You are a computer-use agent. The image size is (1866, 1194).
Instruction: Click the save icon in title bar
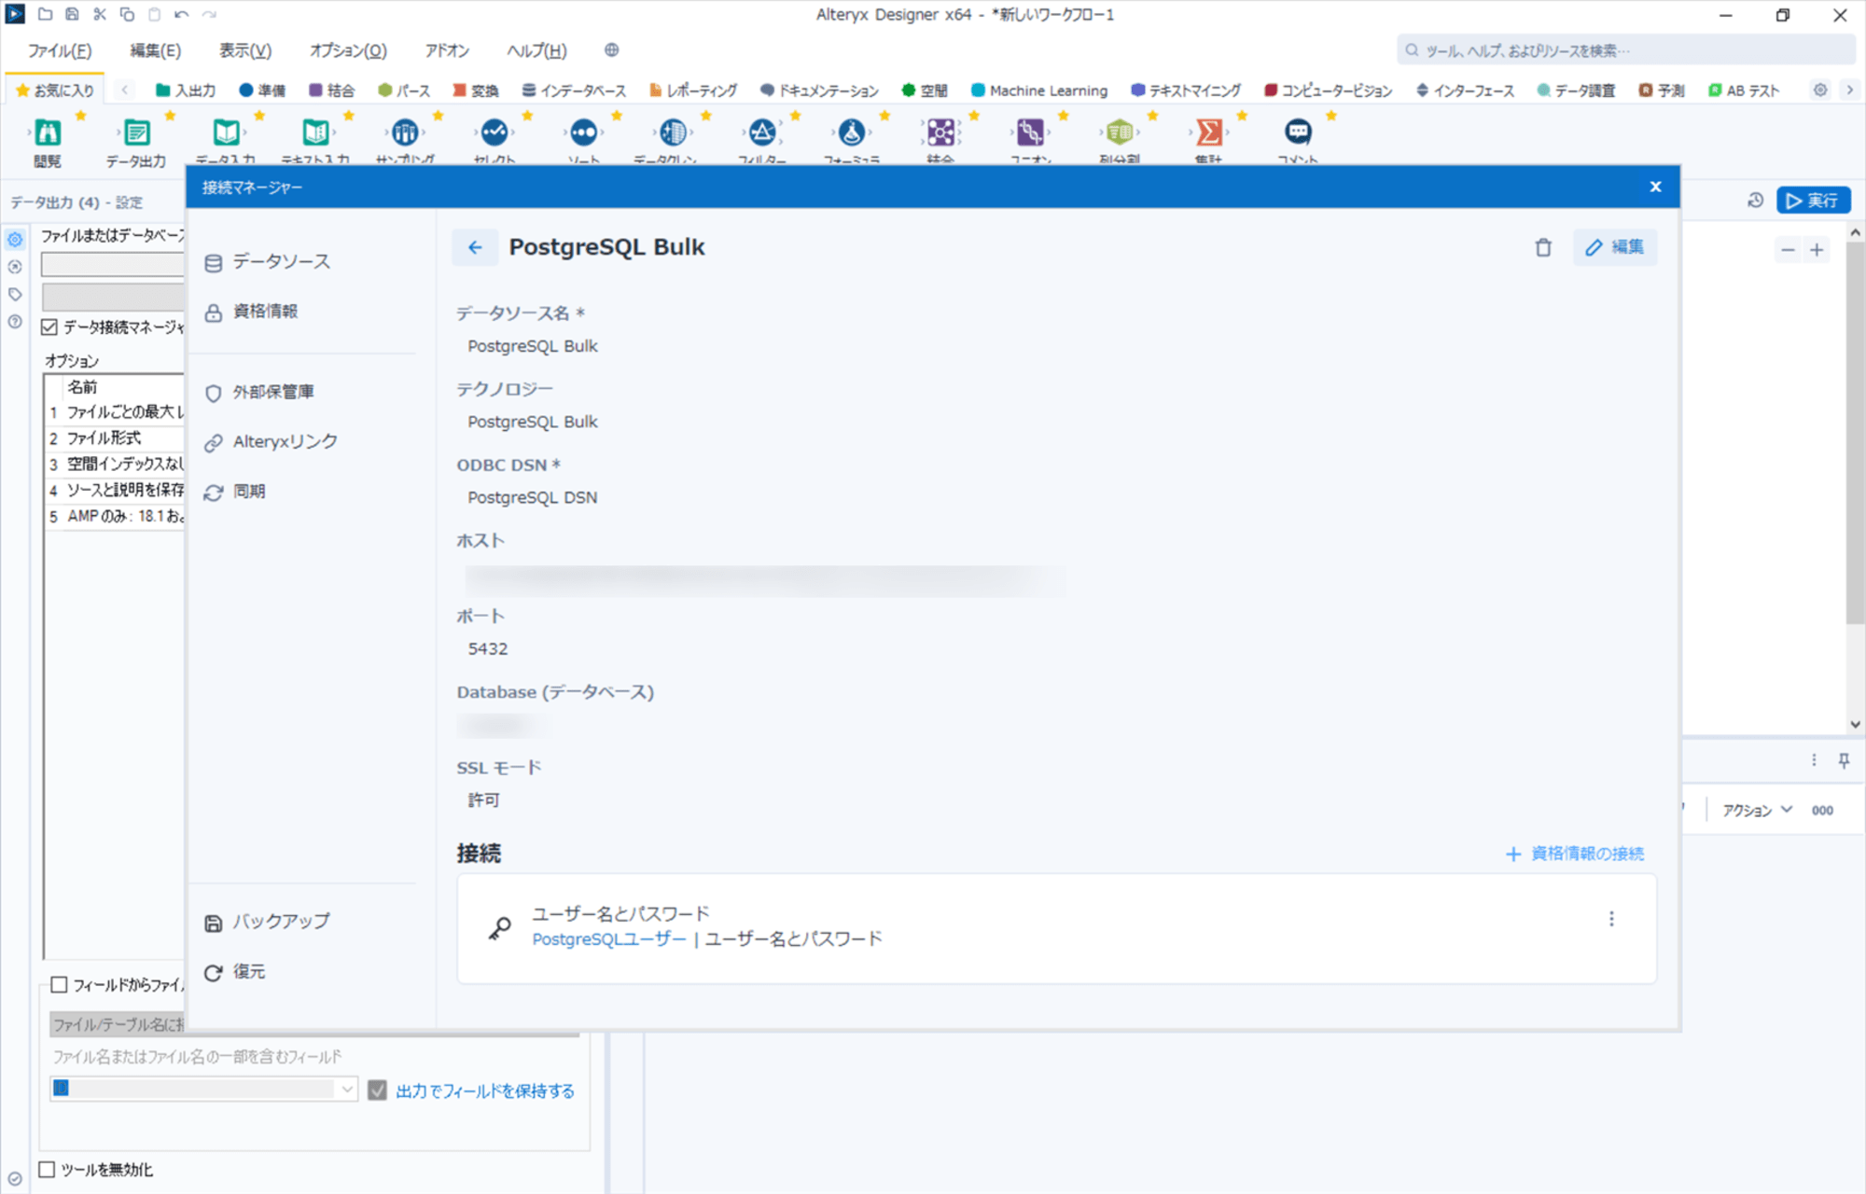pyautogui.click(x=72, y=14)
